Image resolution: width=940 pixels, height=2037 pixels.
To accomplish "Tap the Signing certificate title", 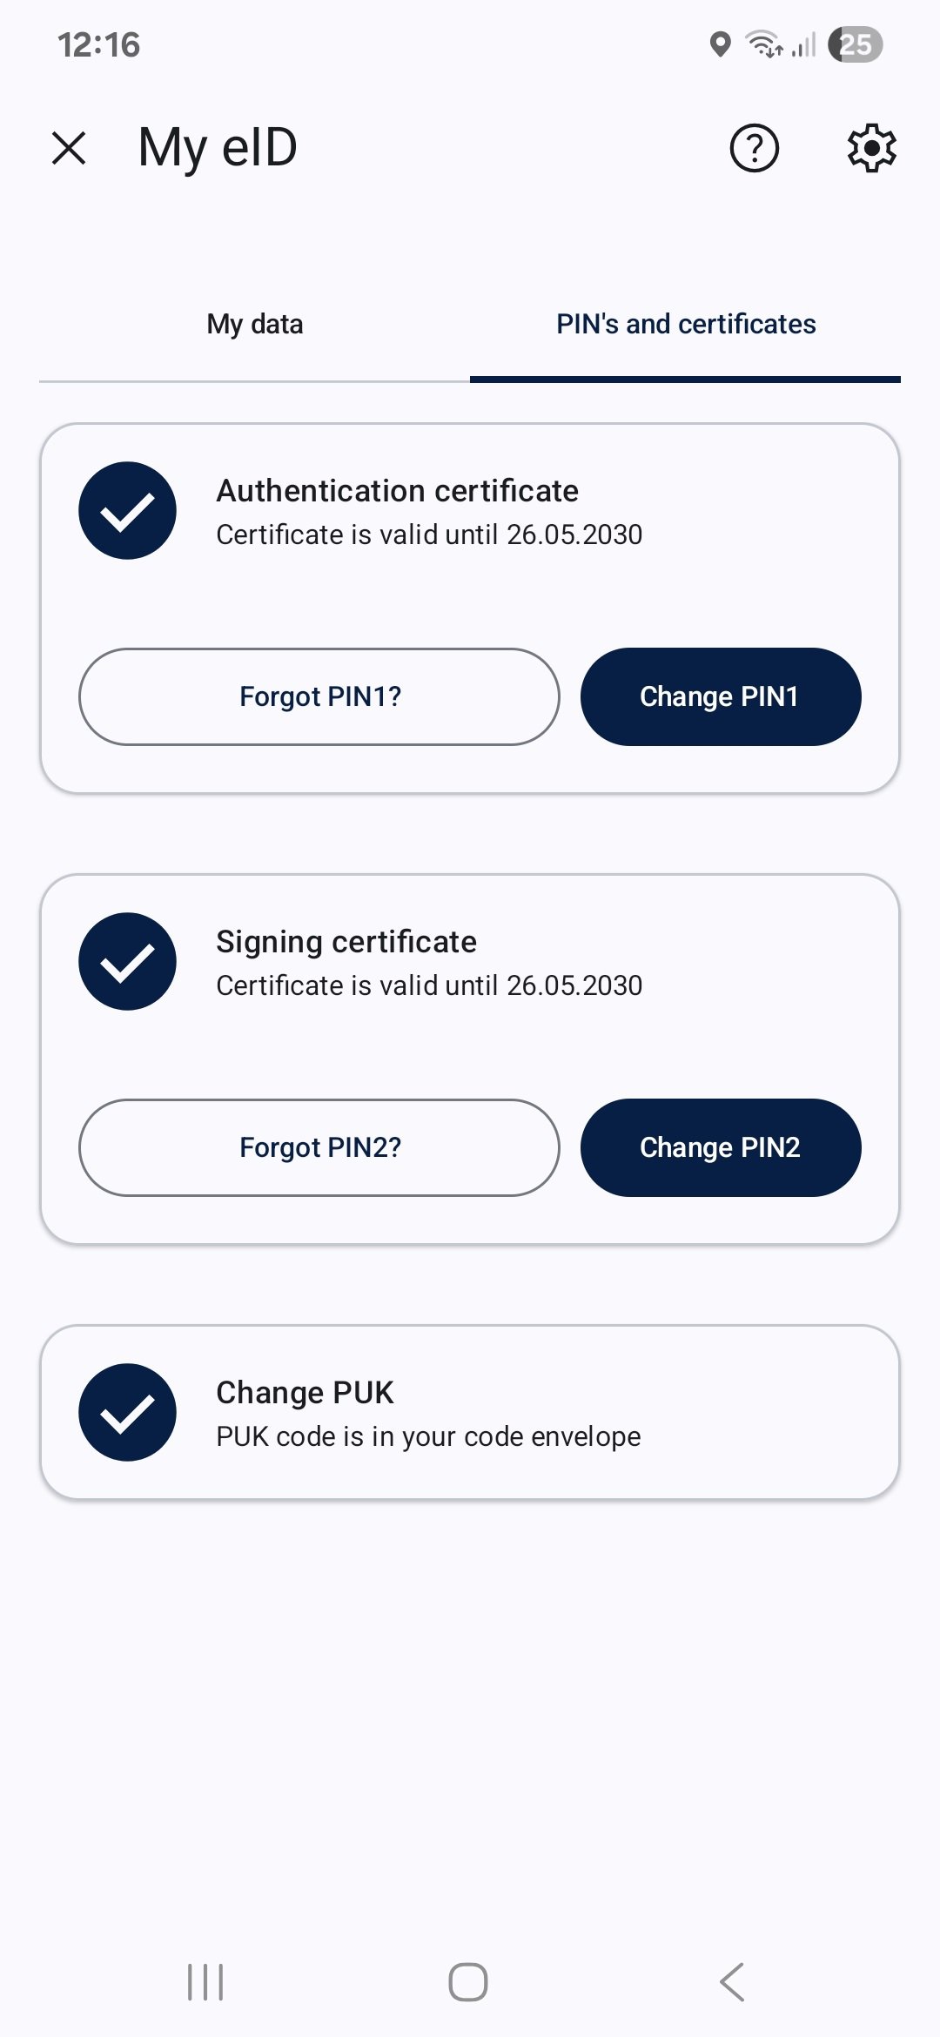I will 346,942.
